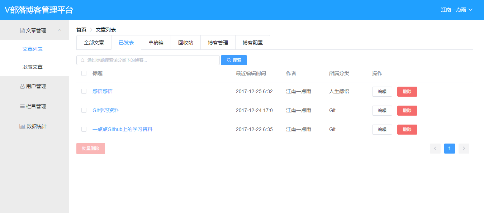484x213 pixels.
Task: Switch to the 回收站 tab
Action: pyautogui.click(x=185, y=42)
